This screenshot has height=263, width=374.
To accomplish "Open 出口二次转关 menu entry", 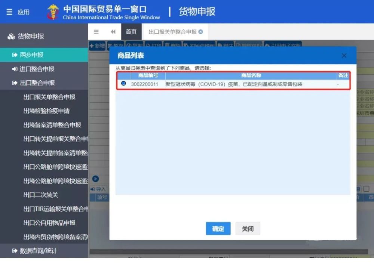I will (x=40, y=195).
